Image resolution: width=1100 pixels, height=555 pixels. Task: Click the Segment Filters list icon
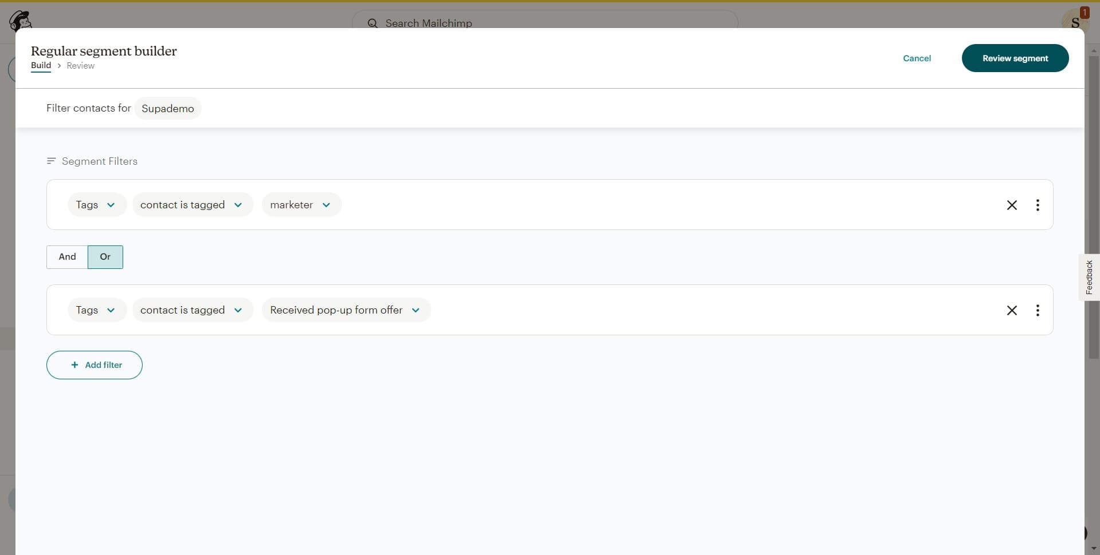point(51,161)
